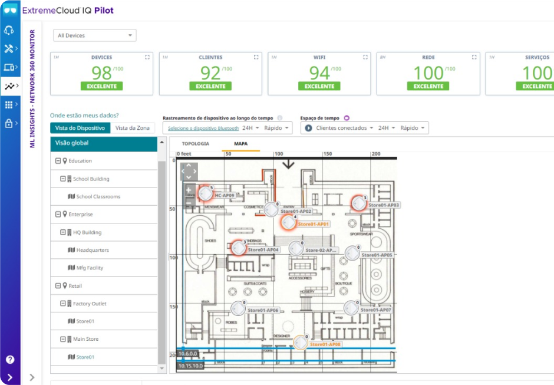554x385 pixels.
Task: Select School Classrooms floor in the tree
Action: coord(104,196)
